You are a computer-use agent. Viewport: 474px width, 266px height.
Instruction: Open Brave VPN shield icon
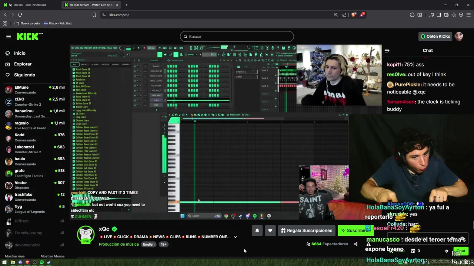[x=461, y=15]
